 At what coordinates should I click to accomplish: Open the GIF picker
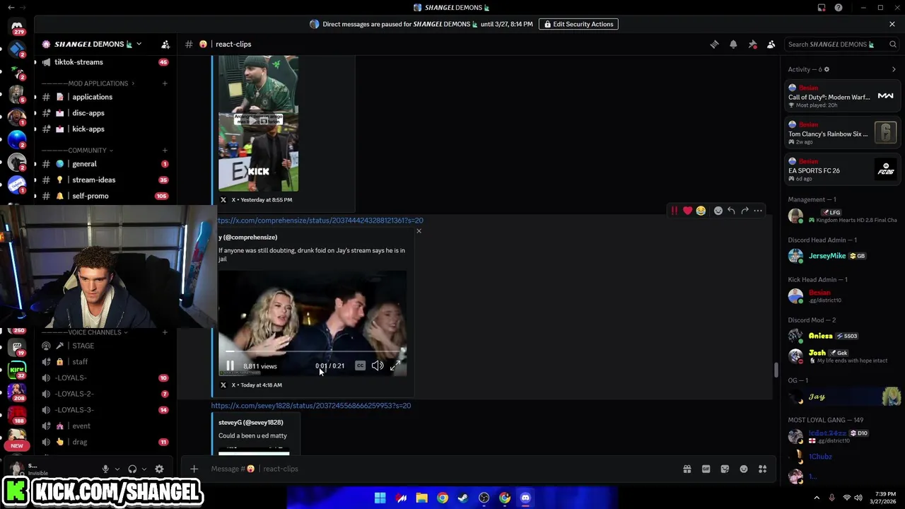click(706, 469)
